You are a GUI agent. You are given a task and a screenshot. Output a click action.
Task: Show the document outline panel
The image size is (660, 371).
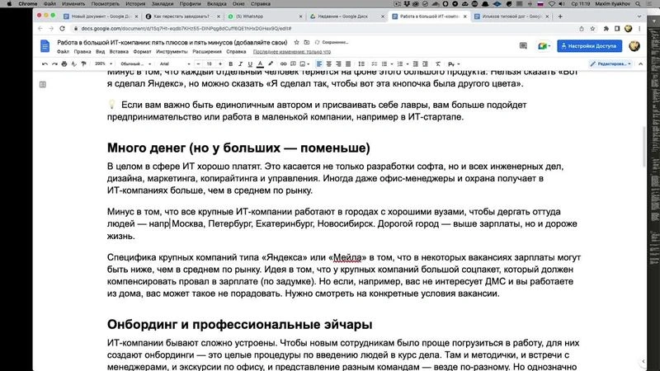[x=43, y=85]
